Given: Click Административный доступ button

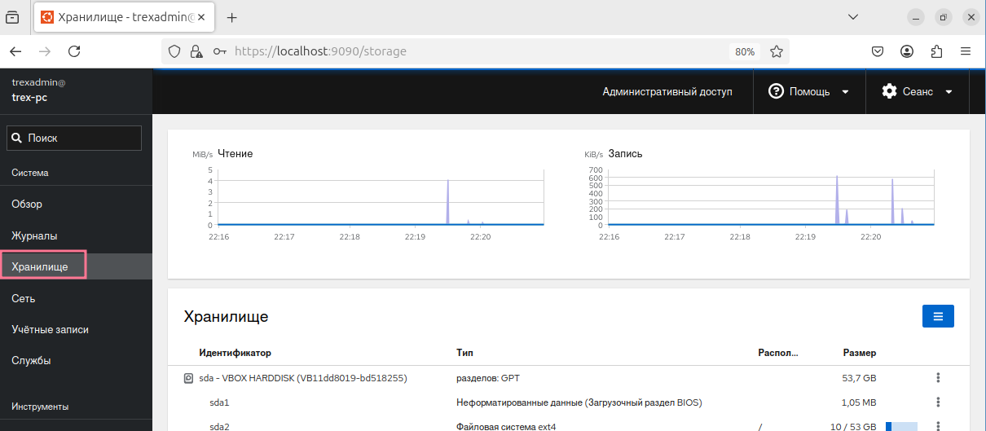Looking at the screenshot, I should point(667,92).
